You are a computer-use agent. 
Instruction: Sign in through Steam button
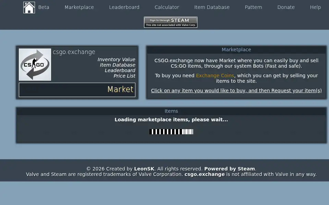[171, 22]
